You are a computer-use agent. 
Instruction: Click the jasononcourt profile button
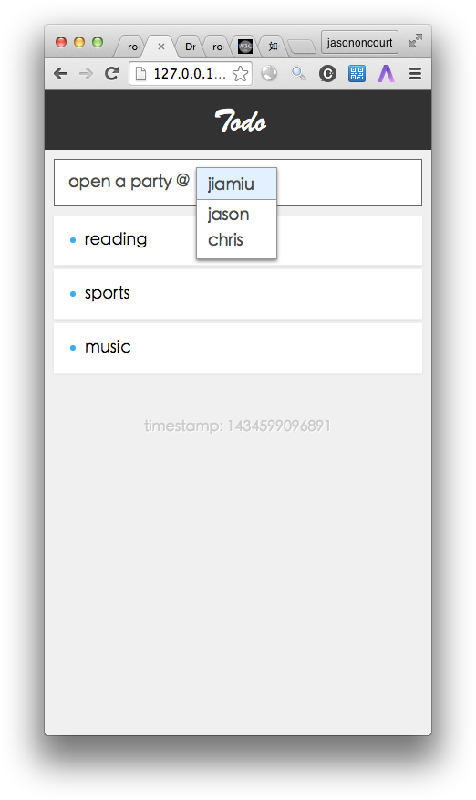(359, 42)
